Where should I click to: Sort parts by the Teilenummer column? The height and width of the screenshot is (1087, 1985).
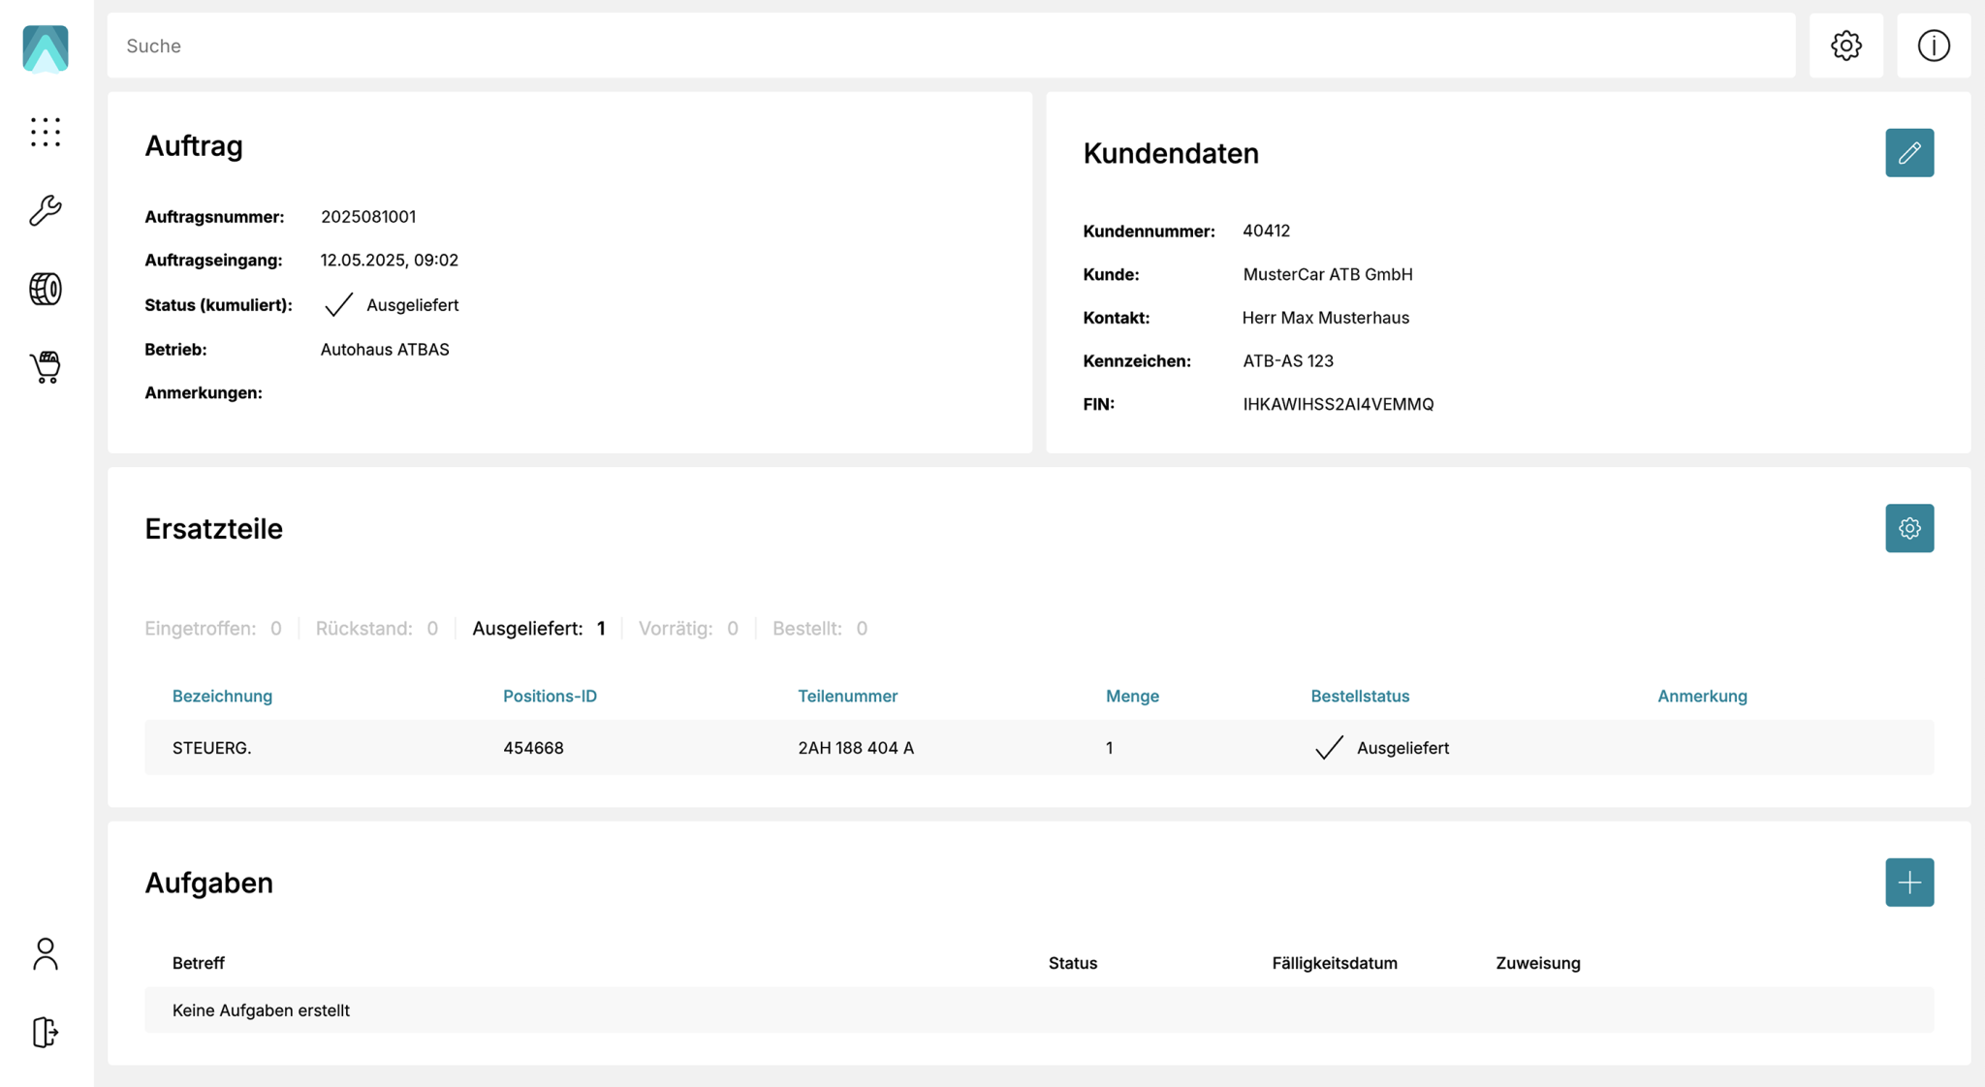(847, 696)
